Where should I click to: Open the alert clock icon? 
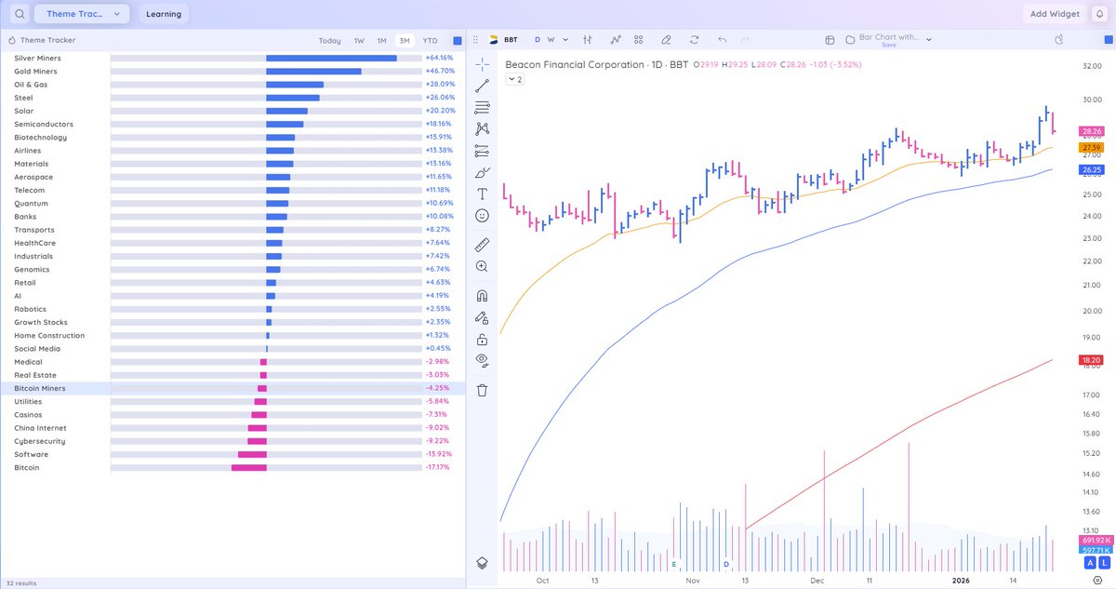[x=1059, y=40]
